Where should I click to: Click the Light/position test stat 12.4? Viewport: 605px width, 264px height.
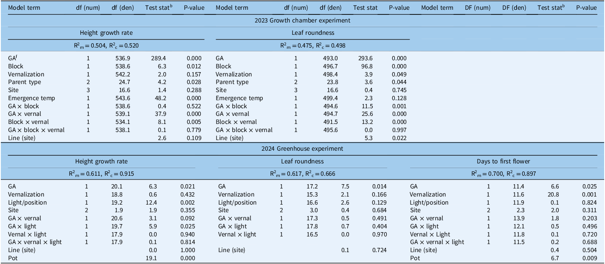pos(151,202)
